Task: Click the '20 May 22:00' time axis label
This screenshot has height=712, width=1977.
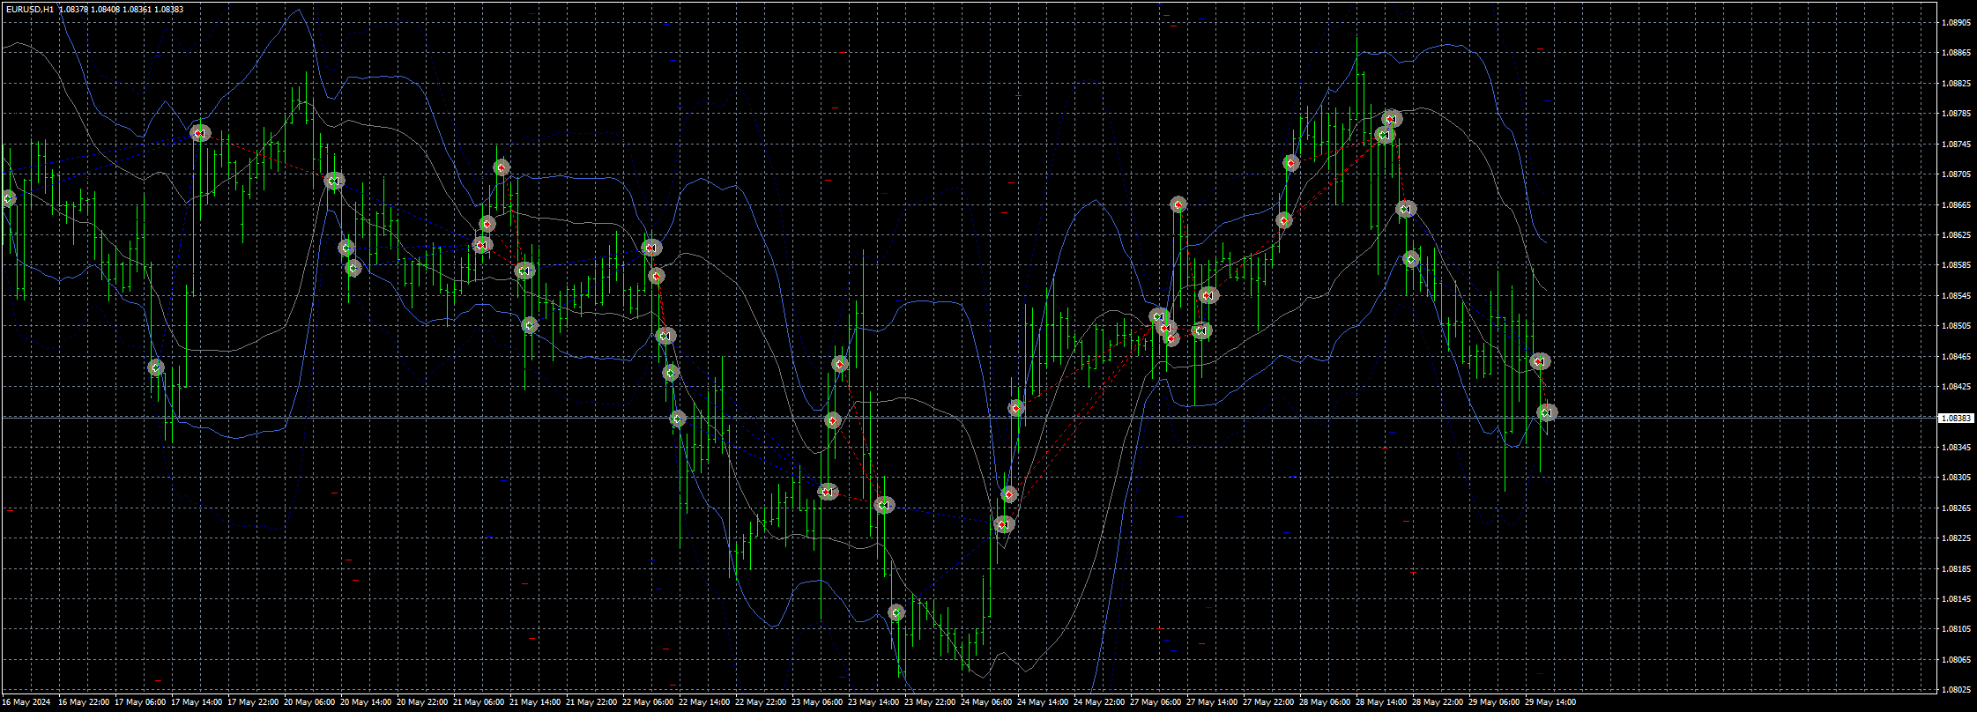Action: click(x=422, y=703)
